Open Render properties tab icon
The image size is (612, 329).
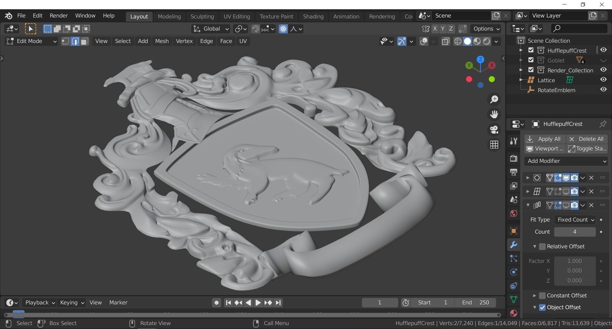514,158
